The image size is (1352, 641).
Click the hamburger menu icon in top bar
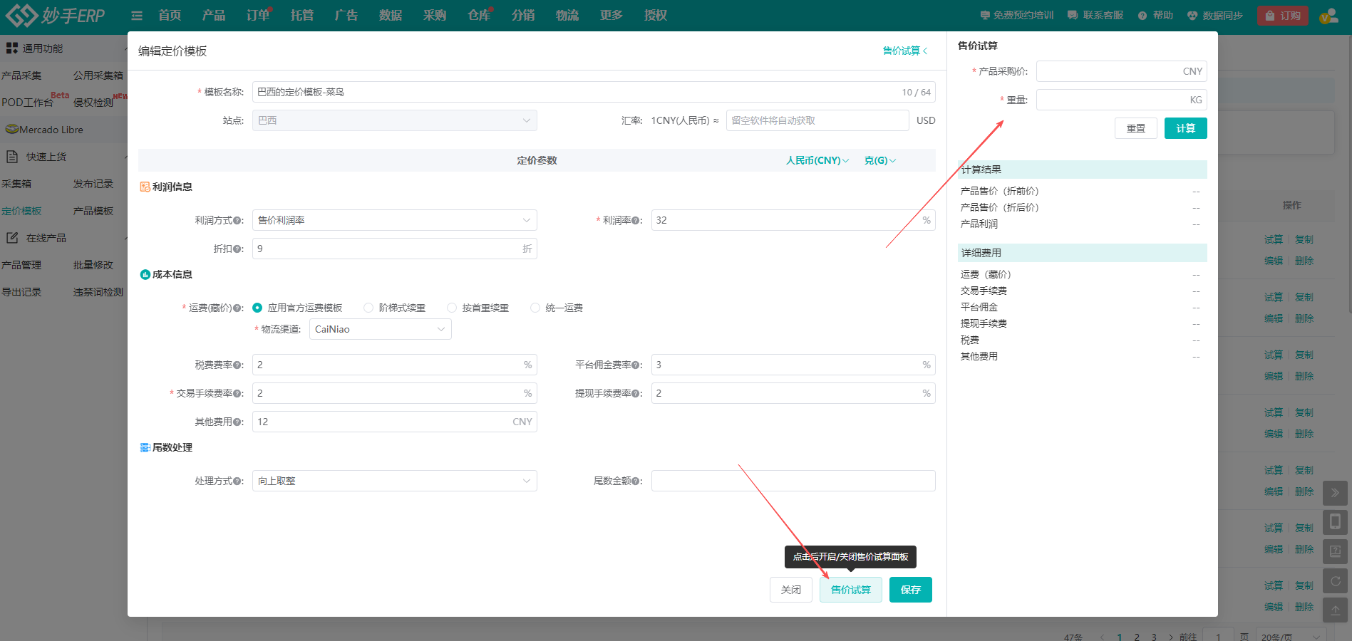point(137,16)
